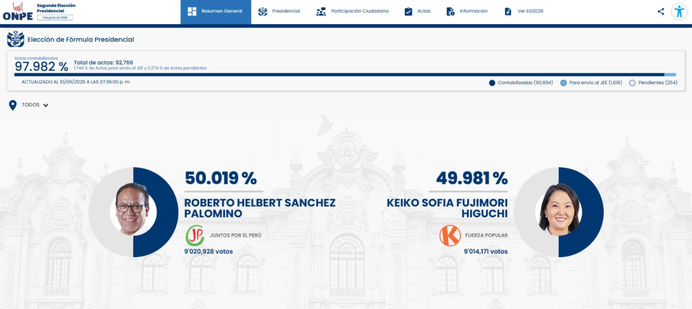Viewport: 692px width, 309px height.
Task: Click Roberto Sanchez's photo
Action: (x=133, y=209)
